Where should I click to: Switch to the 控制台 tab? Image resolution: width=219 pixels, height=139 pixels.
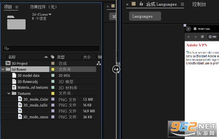199,4
